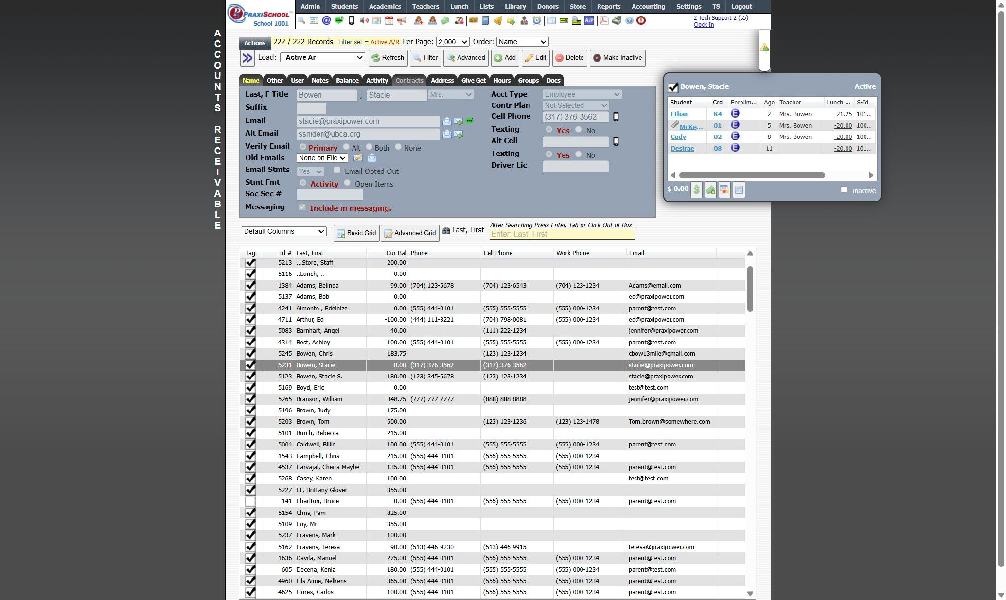Open the Default Columns dropdown
The image size is (1006, 600).
(x=284, y=231)
